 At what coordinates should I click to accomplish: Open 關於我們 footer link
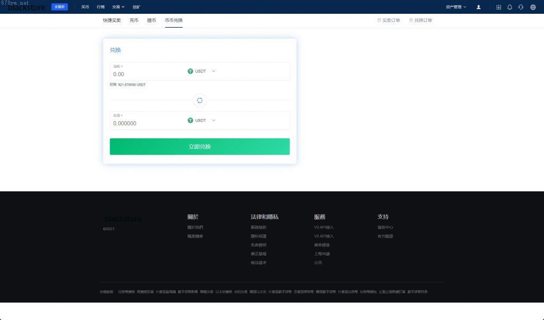(195, 228)
